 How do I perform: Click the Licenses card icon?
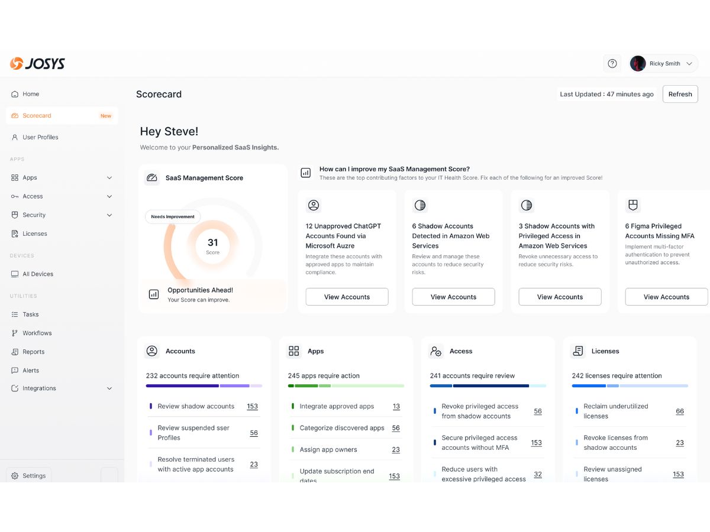click(578, 351)
